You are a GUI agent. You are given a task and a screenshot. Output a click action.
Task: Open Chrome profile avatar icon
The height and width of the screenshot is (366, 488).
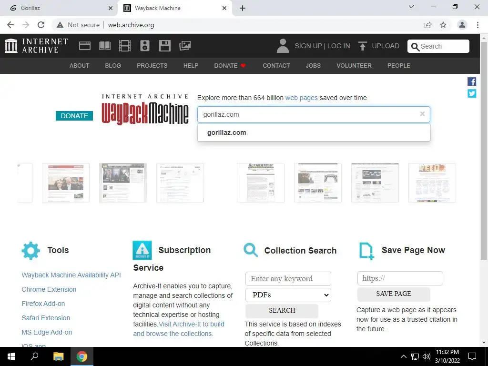pos(462,25)
